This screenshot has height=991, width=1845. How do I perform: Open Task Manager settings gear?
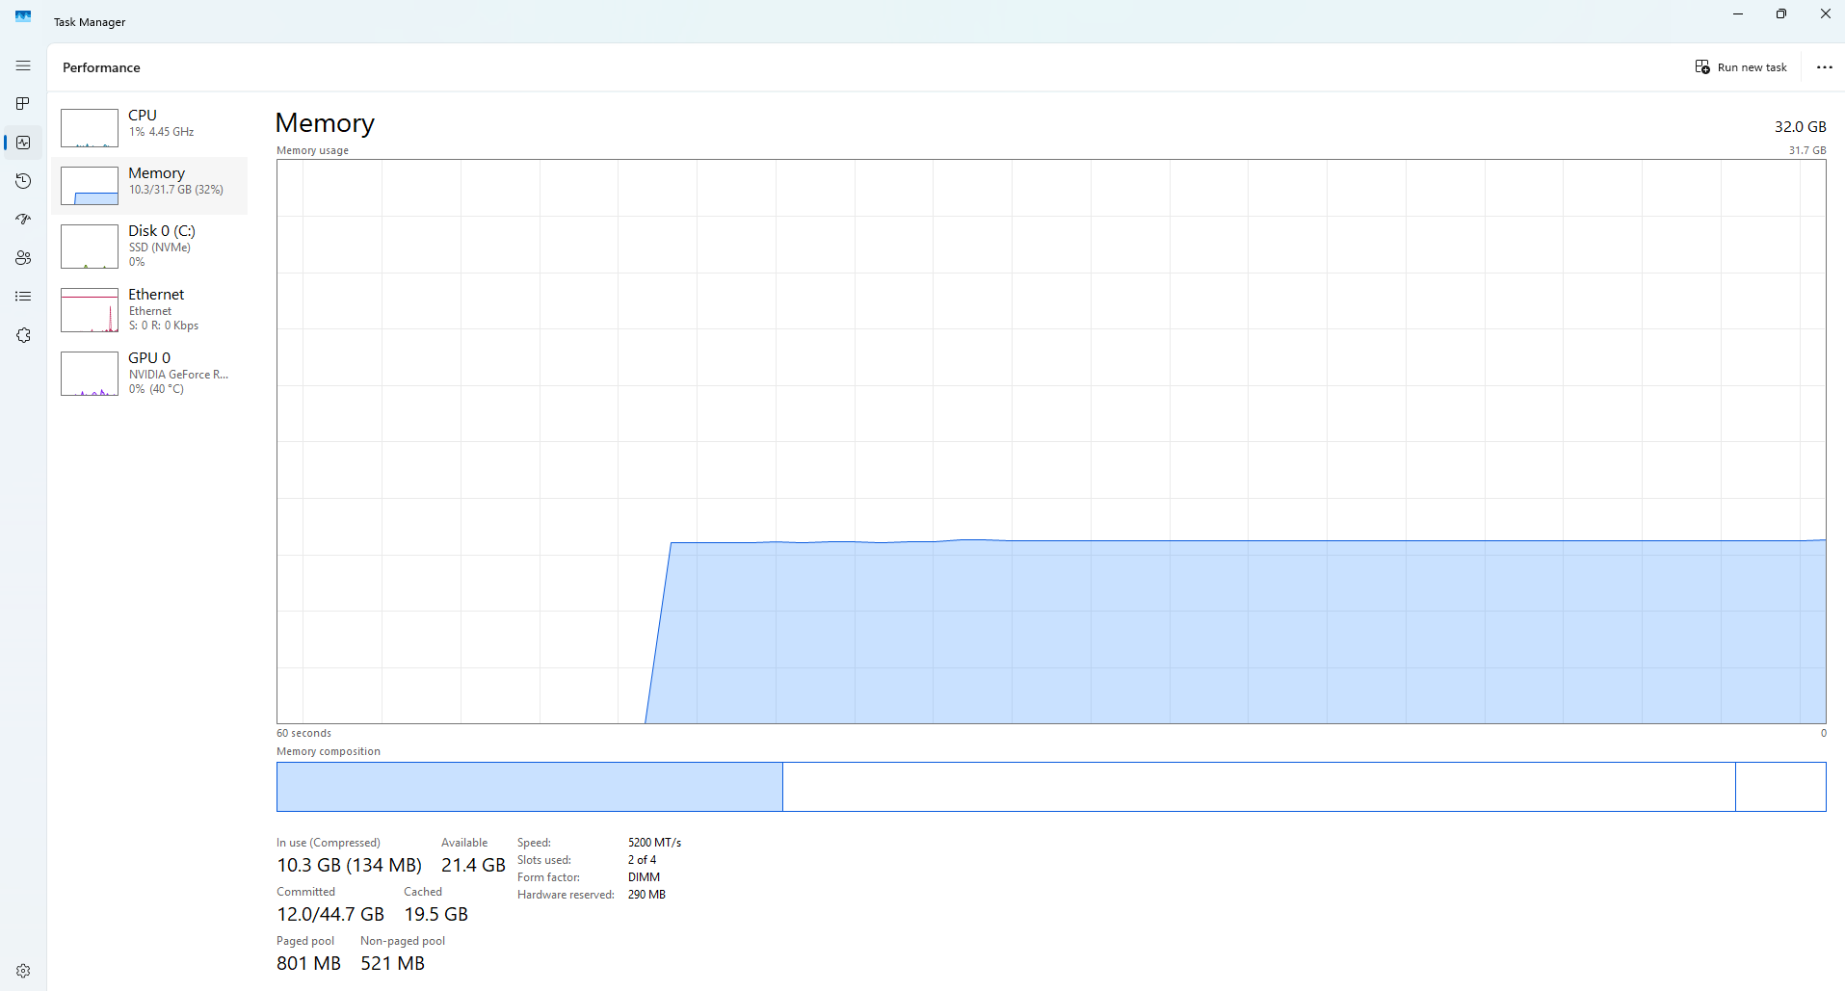coord(23,971)
